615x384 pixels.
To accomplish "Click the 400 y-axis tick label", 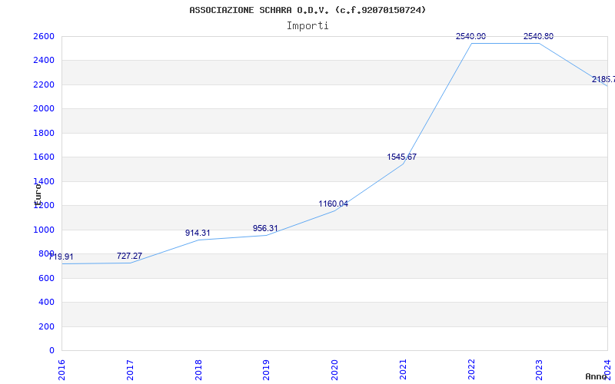I will coord(46,302).
